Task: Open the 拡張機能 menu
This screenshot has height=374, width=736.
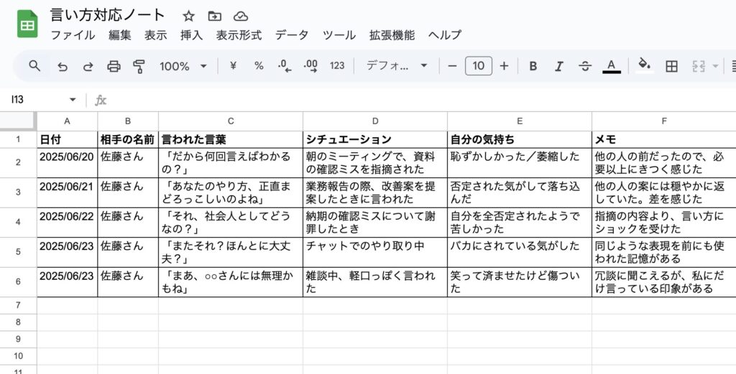Action: [392, 35]
